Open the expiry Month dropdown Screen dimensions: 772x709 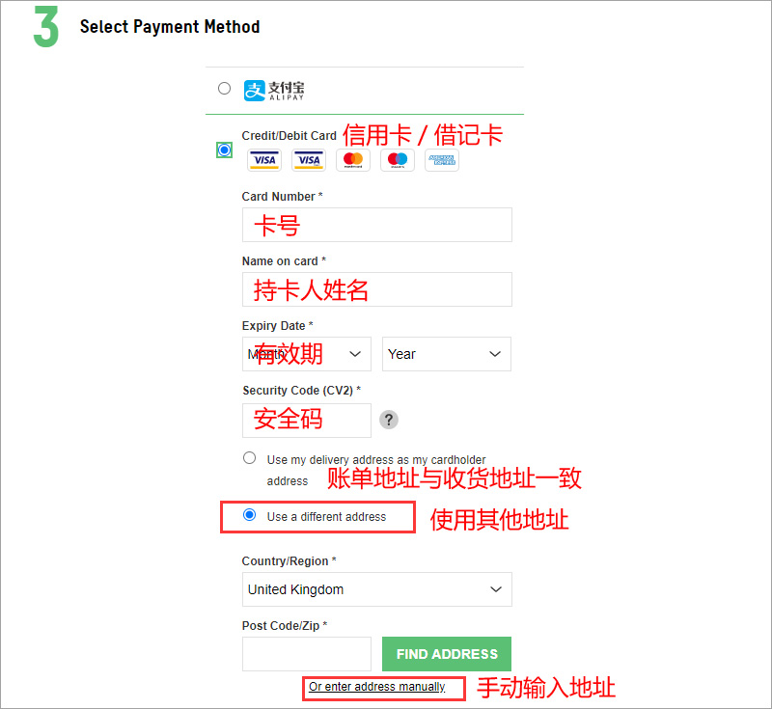306,354
